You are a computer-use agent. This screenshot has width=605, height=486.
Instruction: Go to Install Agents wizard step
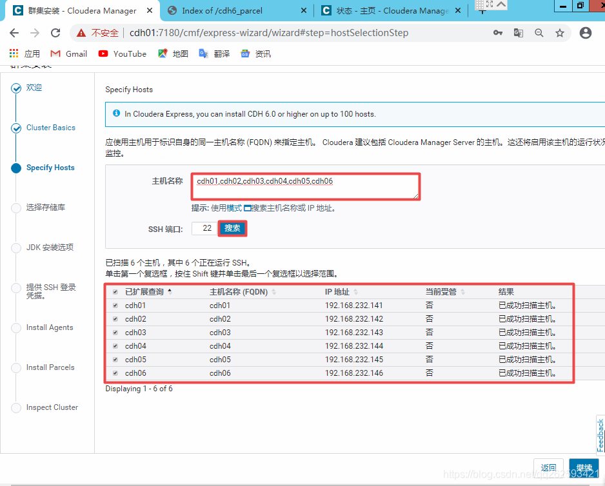pyautogui.click(x=50, y=327)
